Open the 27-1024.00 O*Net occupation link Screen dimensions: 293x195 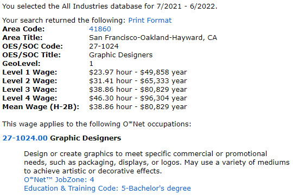[x=25, y=138]
